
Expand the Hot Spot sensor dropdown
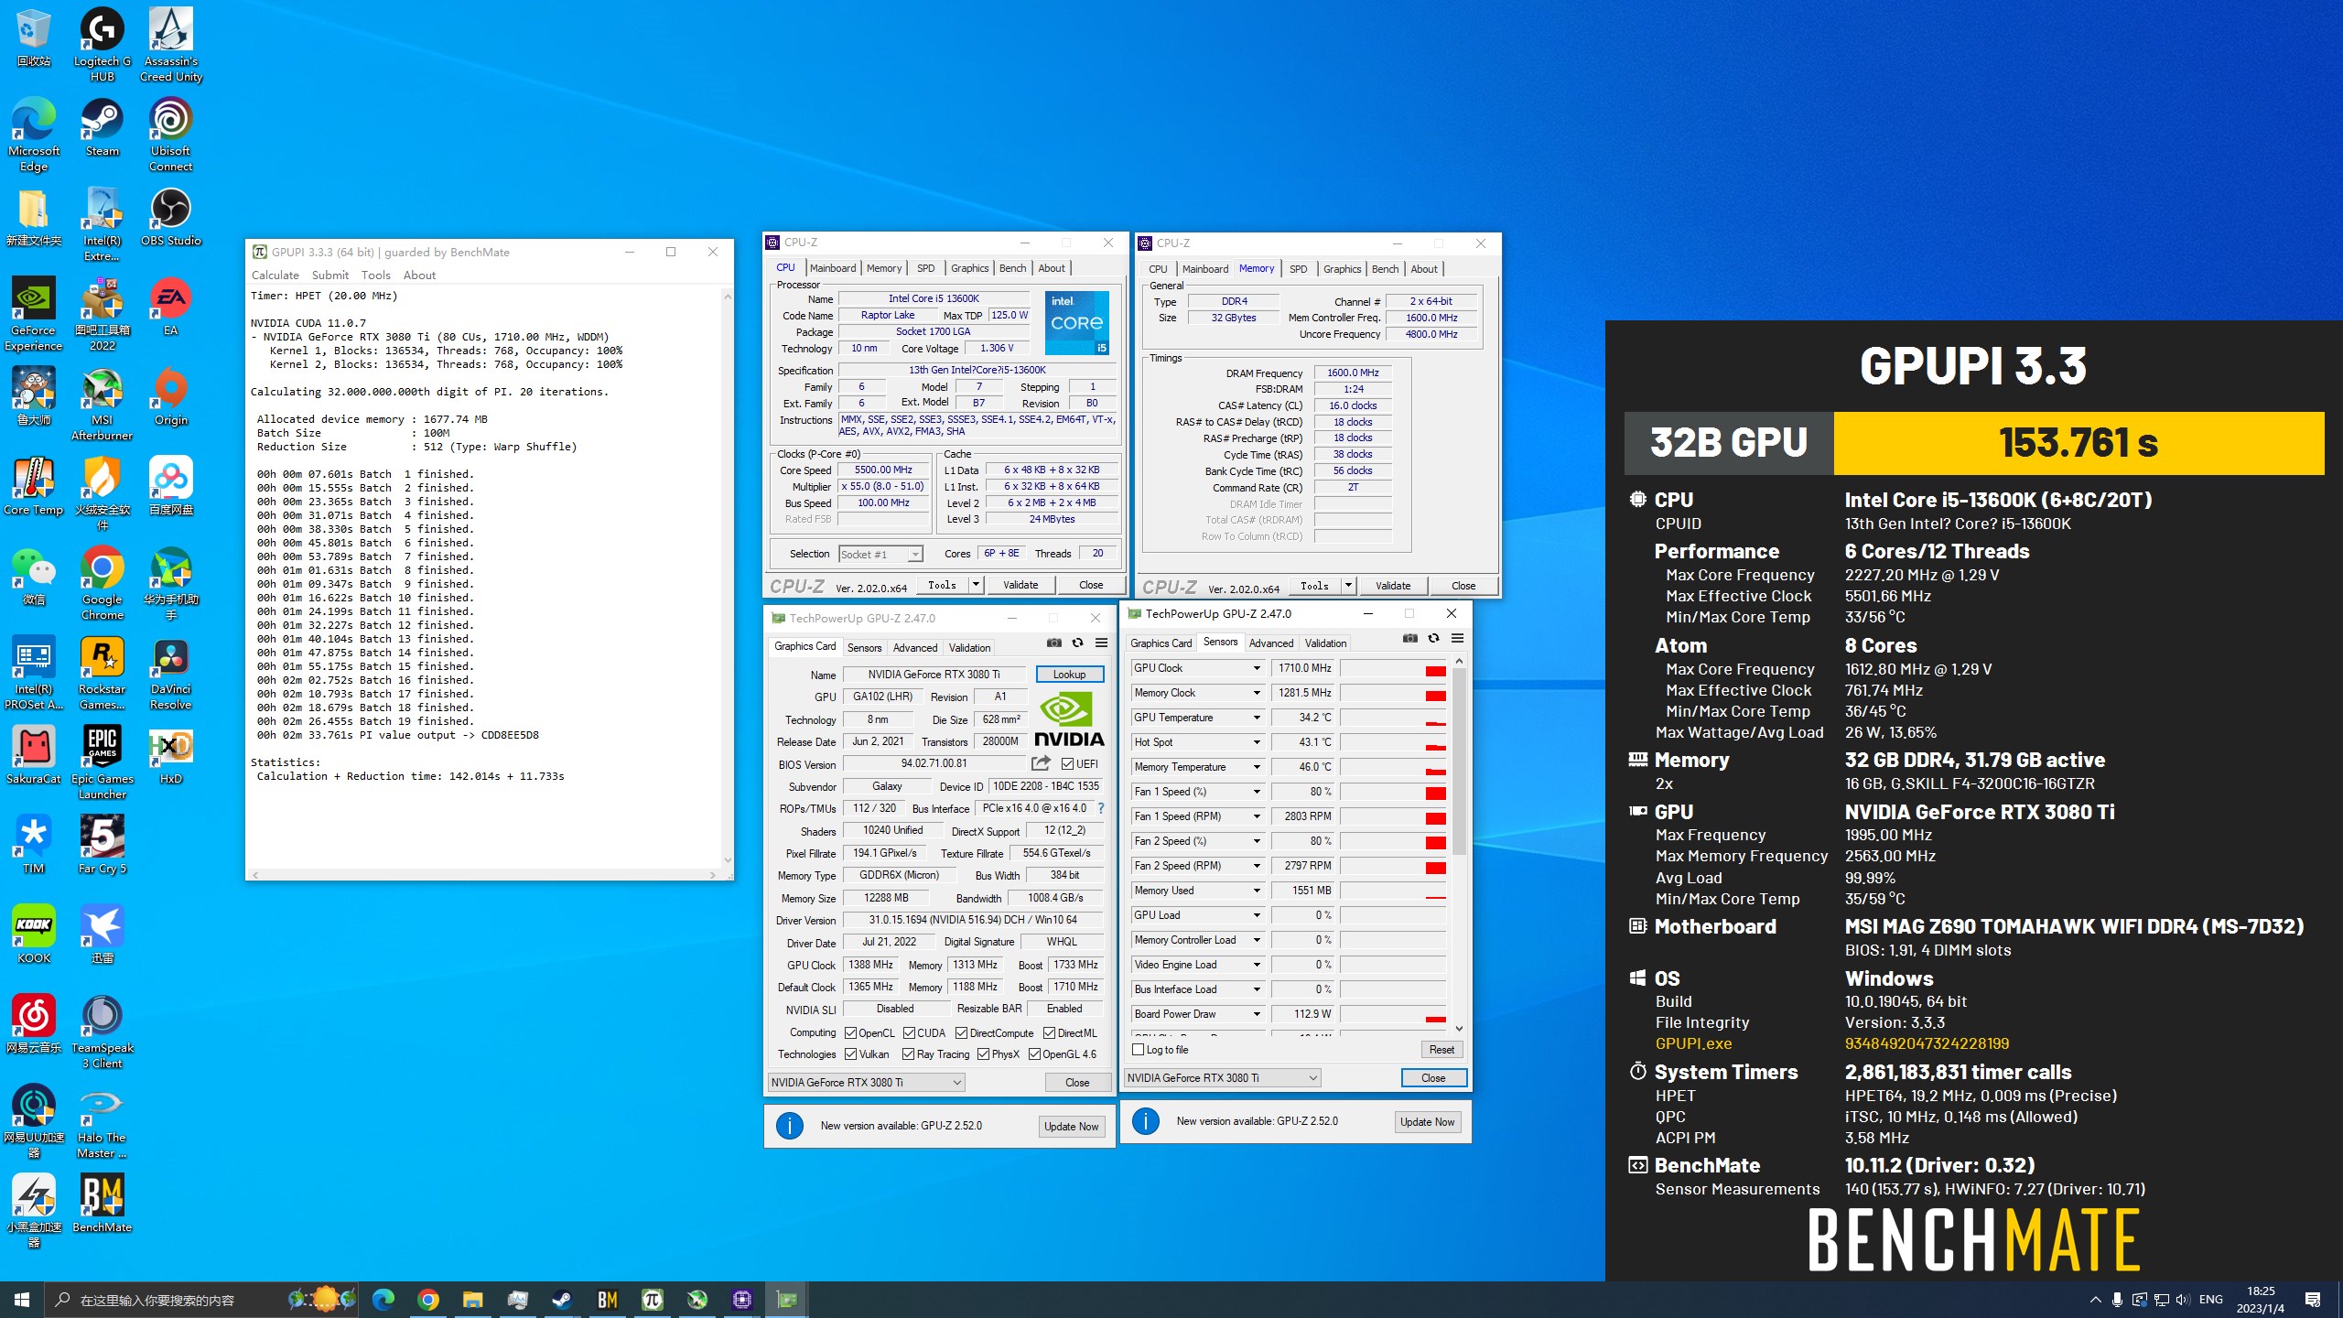1257,742
